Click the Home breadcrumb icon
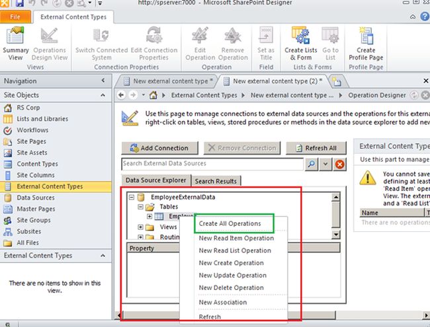The width and height of the screenshot is (430, 327). 153,95
